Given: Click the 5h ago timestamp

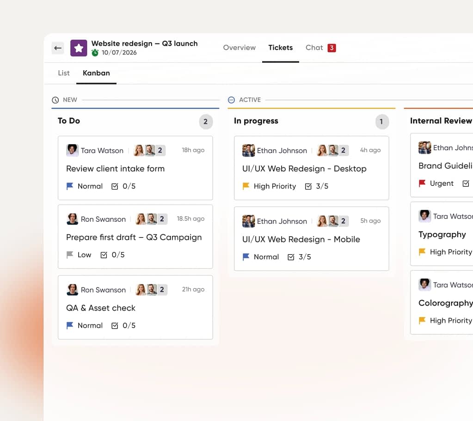Looking at the screenshot, I should (x=370, y=221).
